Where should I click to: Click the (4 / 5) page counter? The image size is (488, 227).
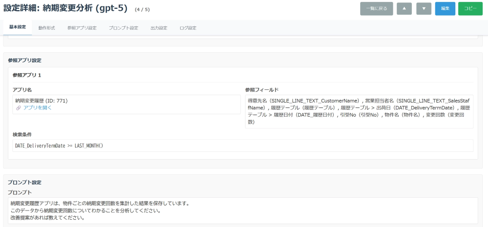pyautogui.click(x=142, y=10)
